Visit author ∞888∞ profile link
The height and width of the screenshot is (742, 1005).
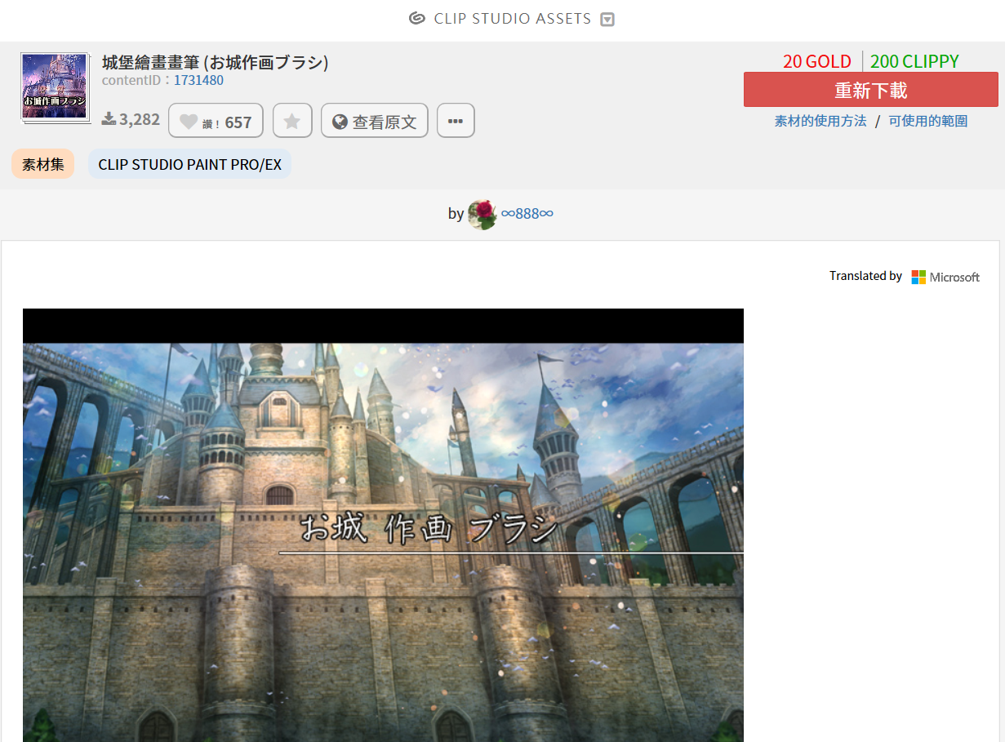pos(527,214)
